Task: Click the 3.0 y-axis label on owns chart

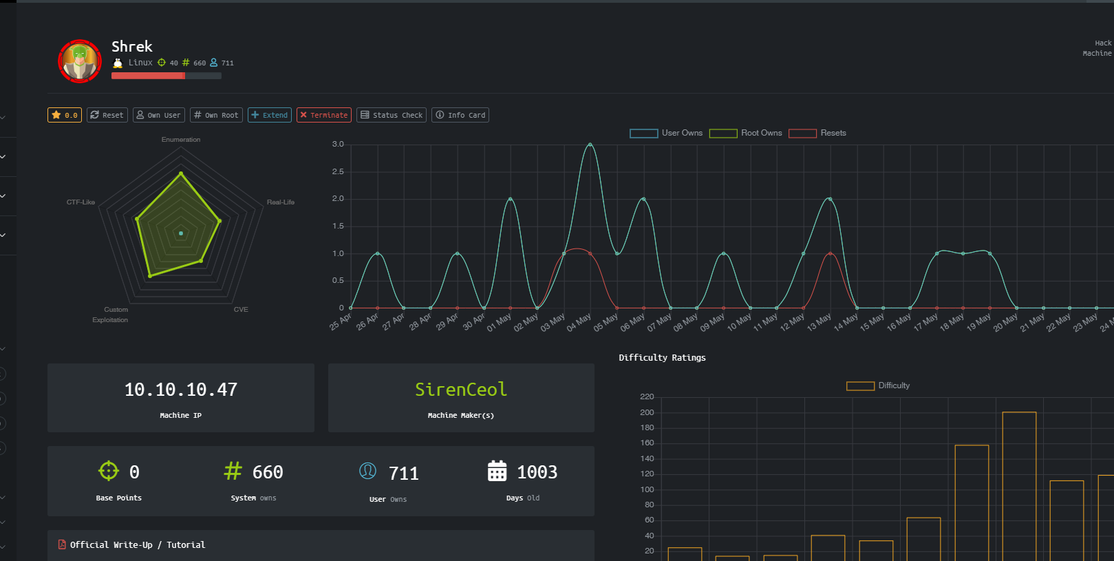Action: pyautogui.click(x=338, y=145)
